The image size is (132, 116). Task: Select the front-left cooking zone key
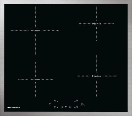click(x=55, y=107)
